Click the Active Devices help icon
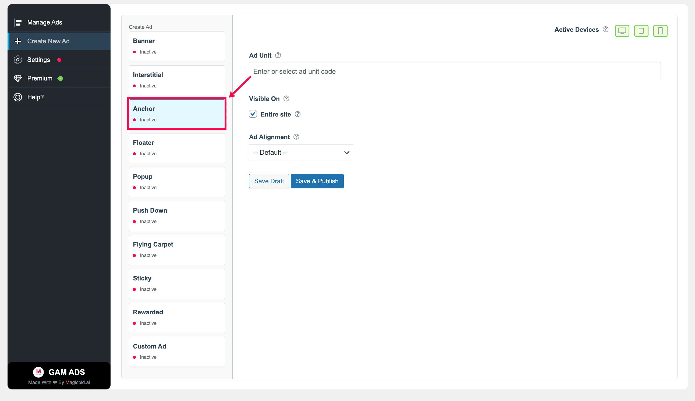 click(605, 29)
